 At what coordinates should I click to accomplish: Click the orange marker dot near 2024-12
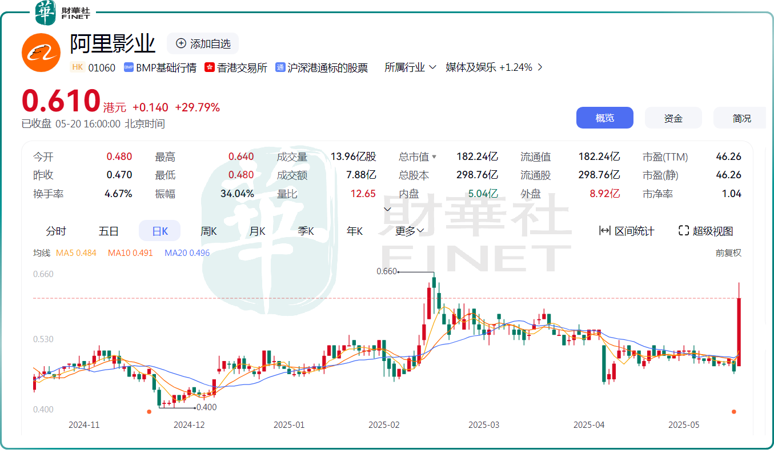pyautogui.click(x=149, y=411)
